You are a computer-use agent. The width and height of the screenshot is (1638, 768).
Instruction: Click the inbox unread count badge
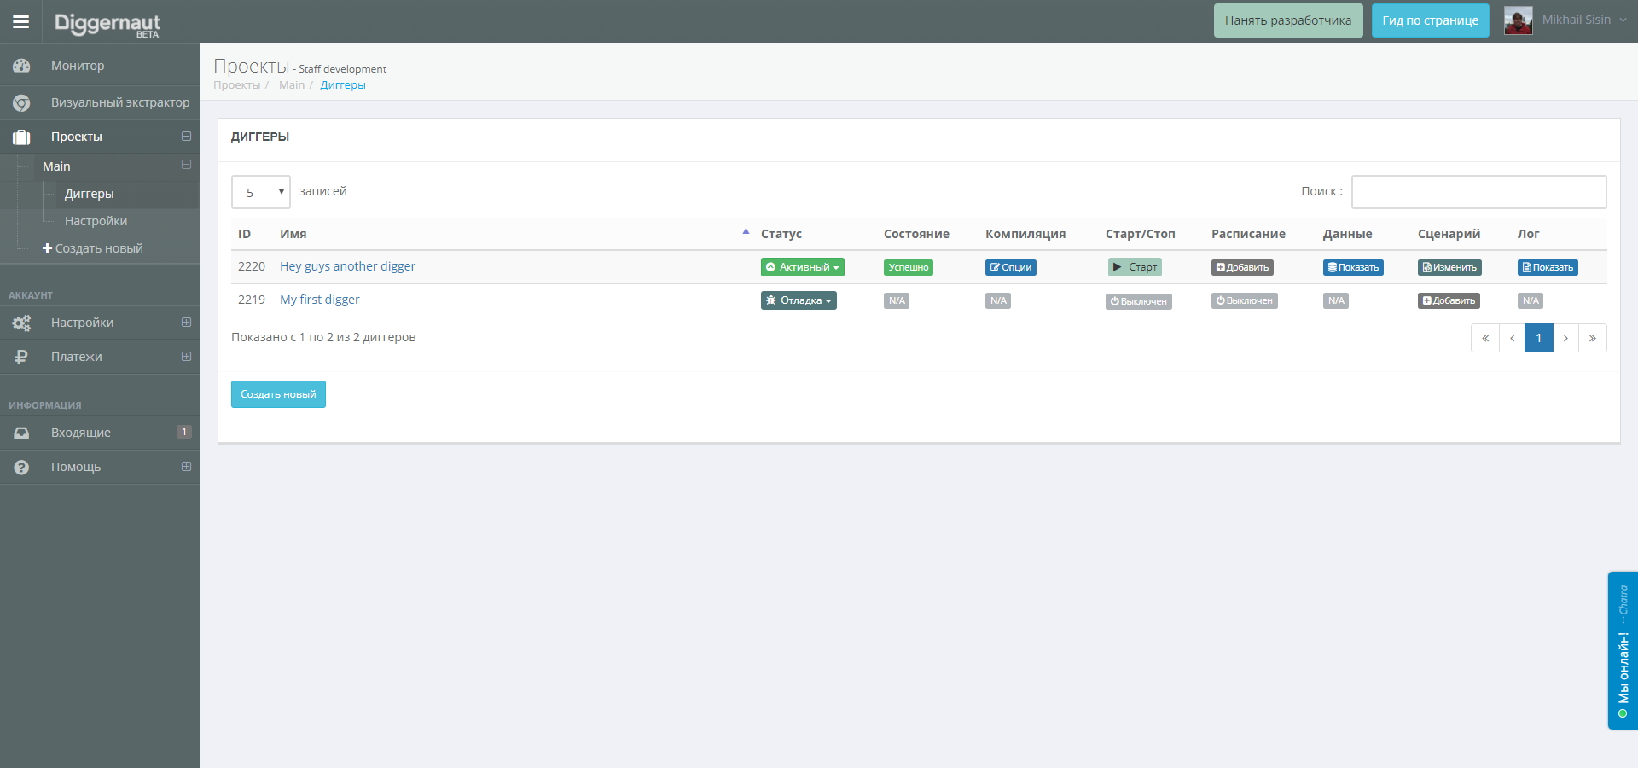pos(183,432)
